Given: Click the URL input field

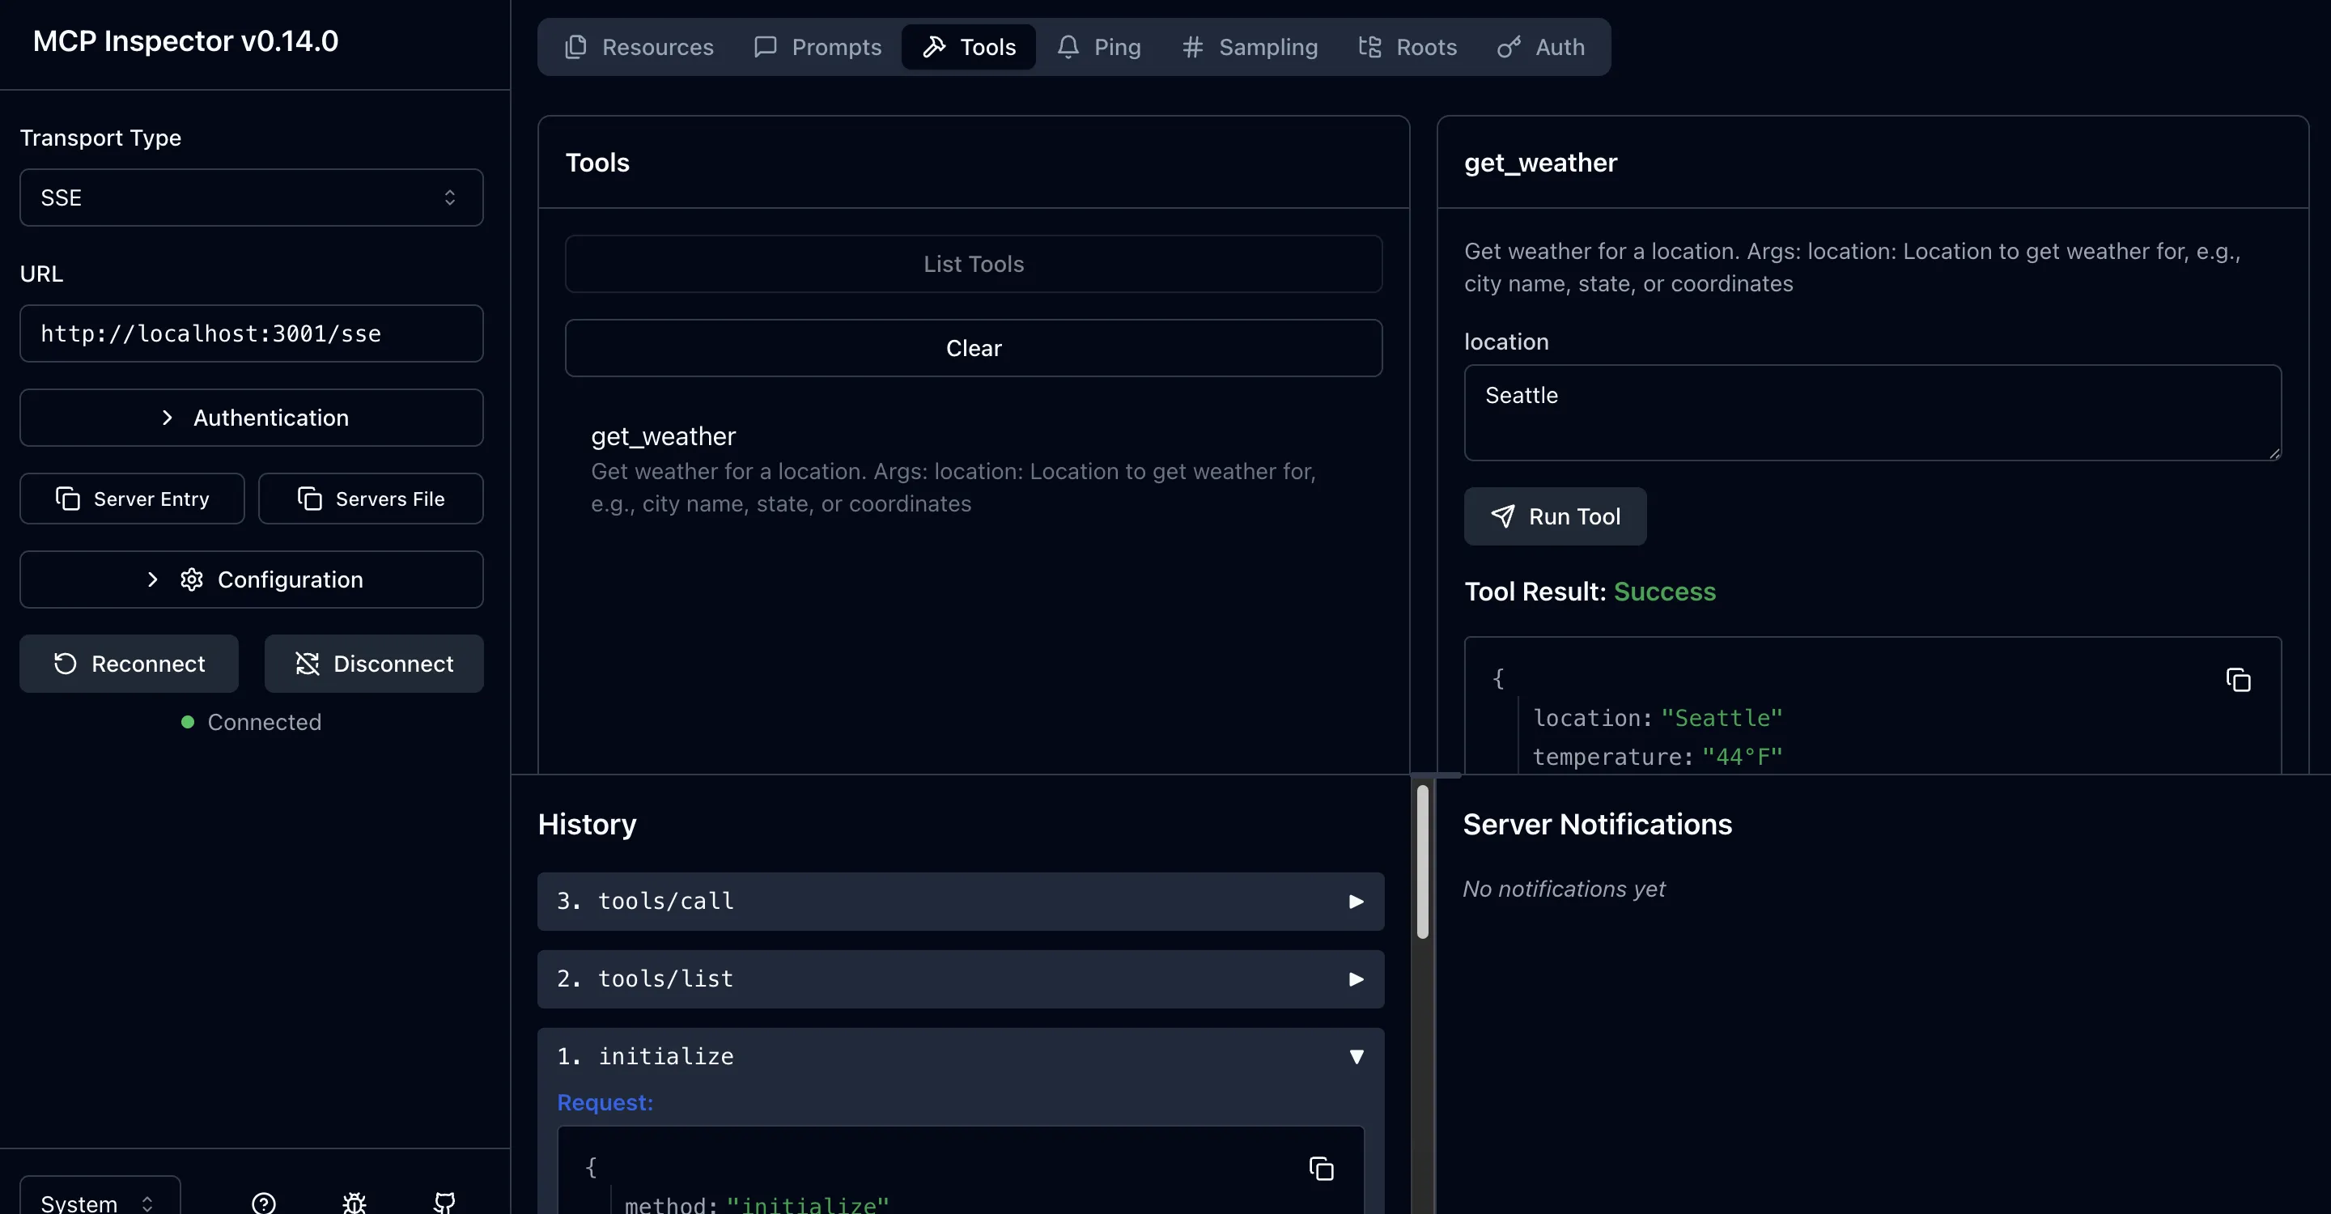Looking at the screenshot, I should [x=252, y=333].
